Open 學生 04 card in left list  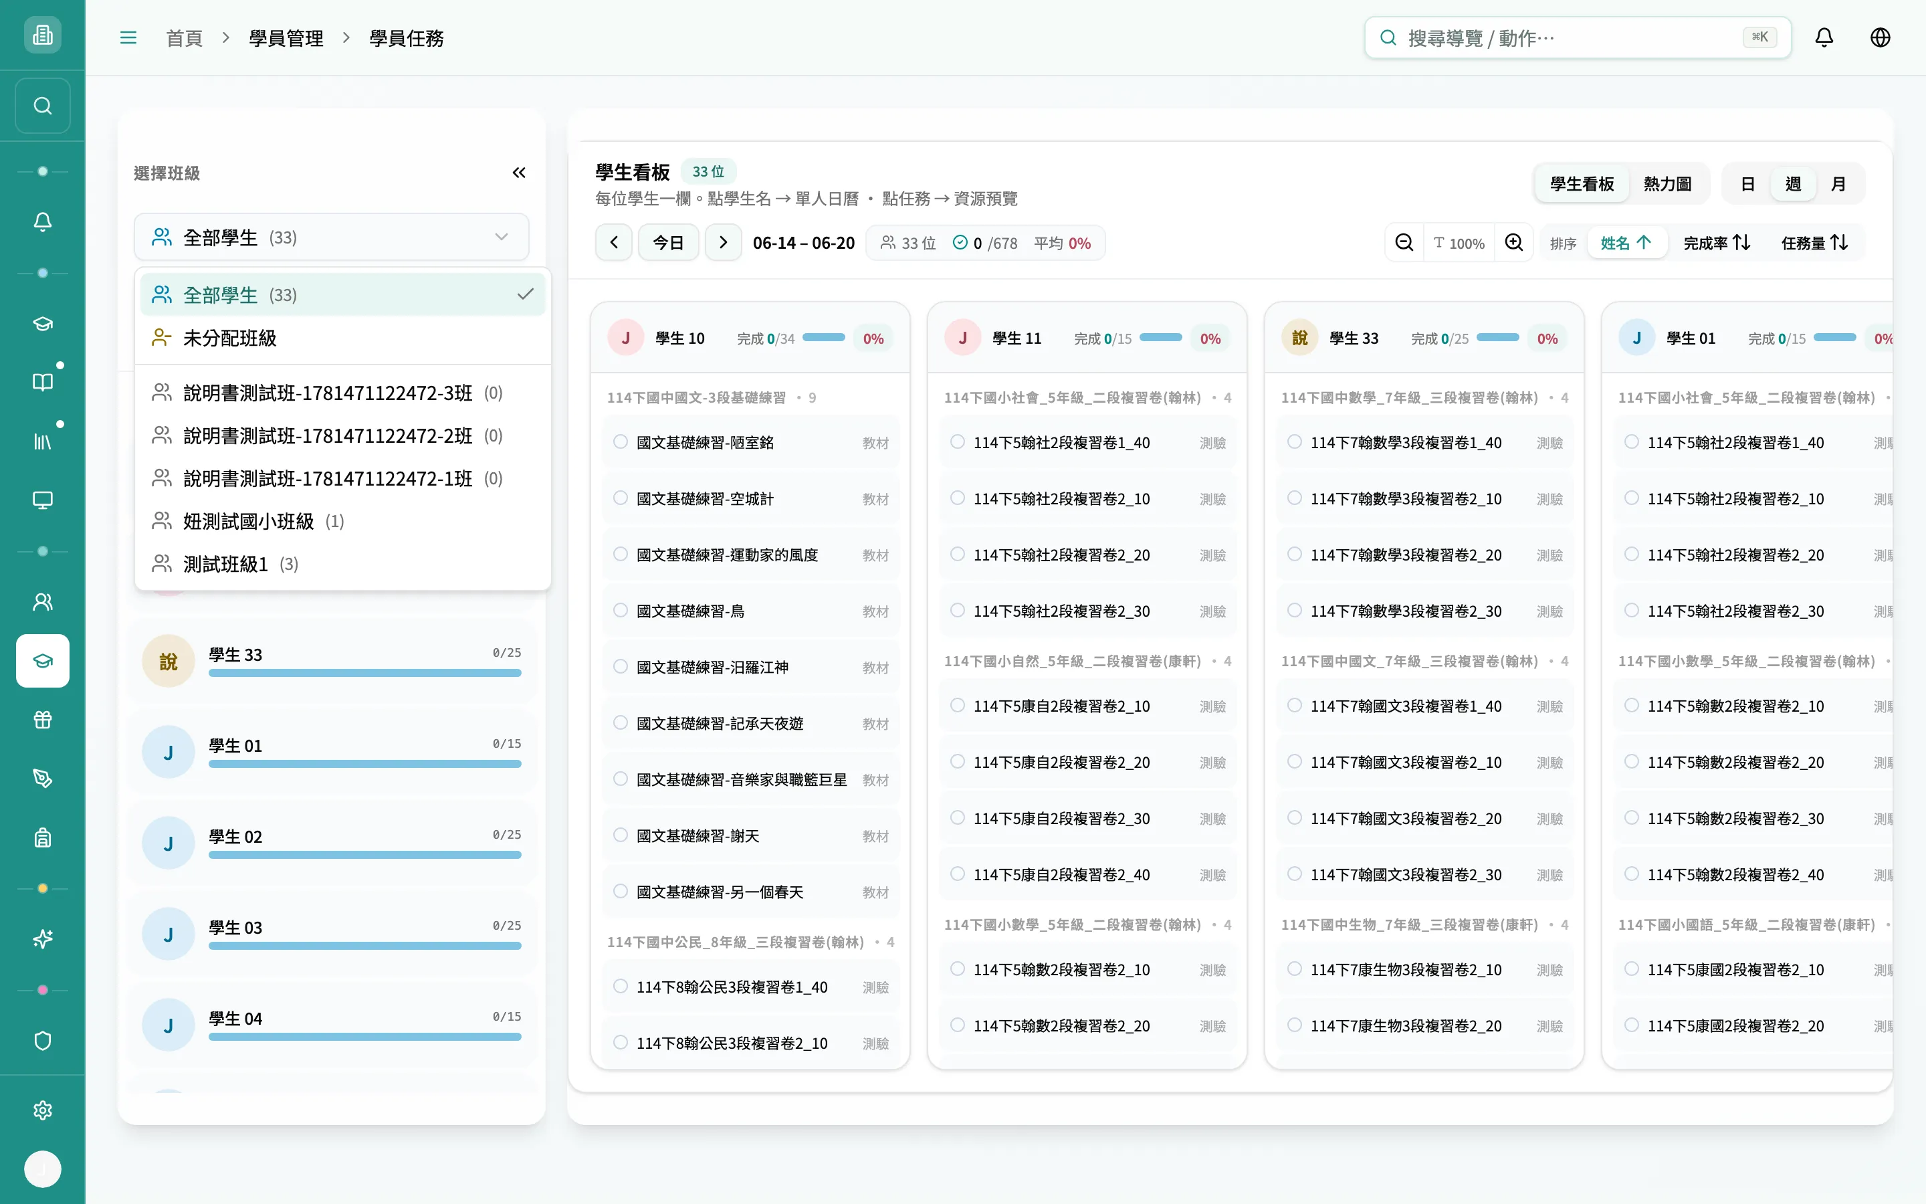331,1025
